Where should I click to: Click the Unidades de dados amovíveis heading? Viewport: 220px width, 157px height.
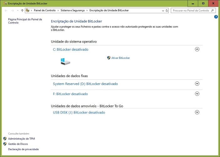click(x=87, y=106)
